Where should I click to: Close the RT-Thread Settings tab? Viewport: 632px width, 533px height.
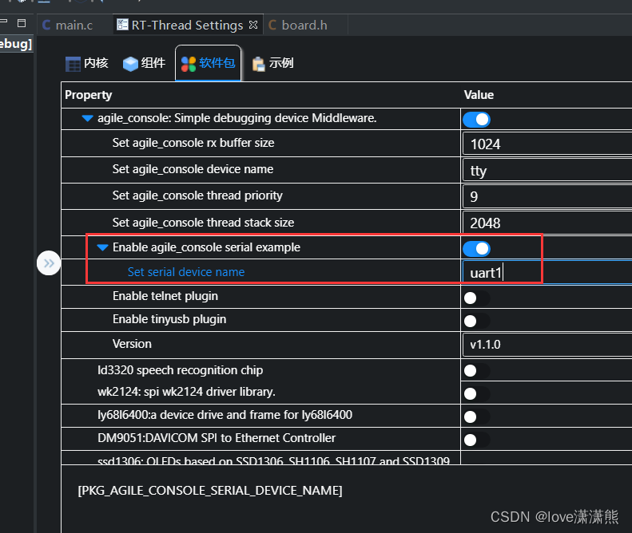tap(253, 25)
